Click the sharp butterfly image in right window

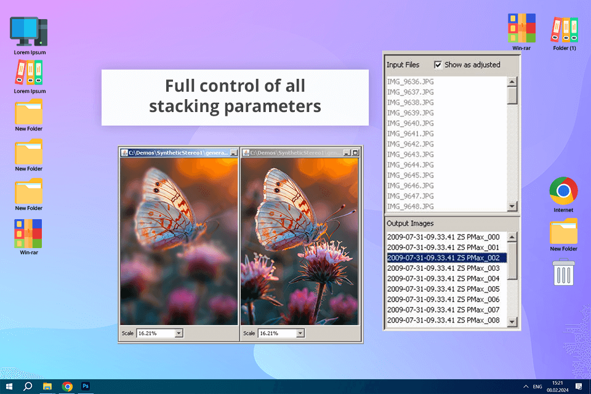click(300, 241)
